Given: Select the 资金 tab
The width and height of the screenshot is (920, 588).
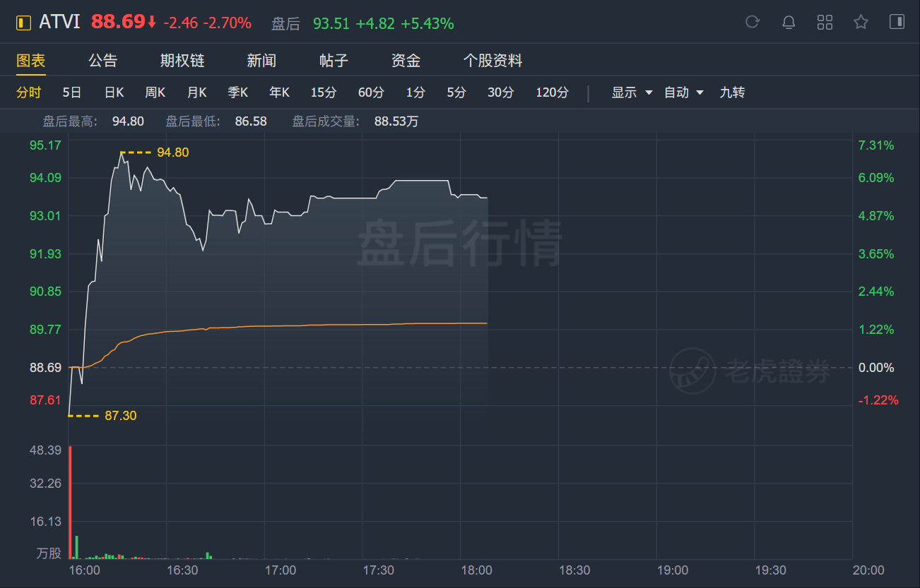Looking at the screenshot, I should [x=406, y=61].
